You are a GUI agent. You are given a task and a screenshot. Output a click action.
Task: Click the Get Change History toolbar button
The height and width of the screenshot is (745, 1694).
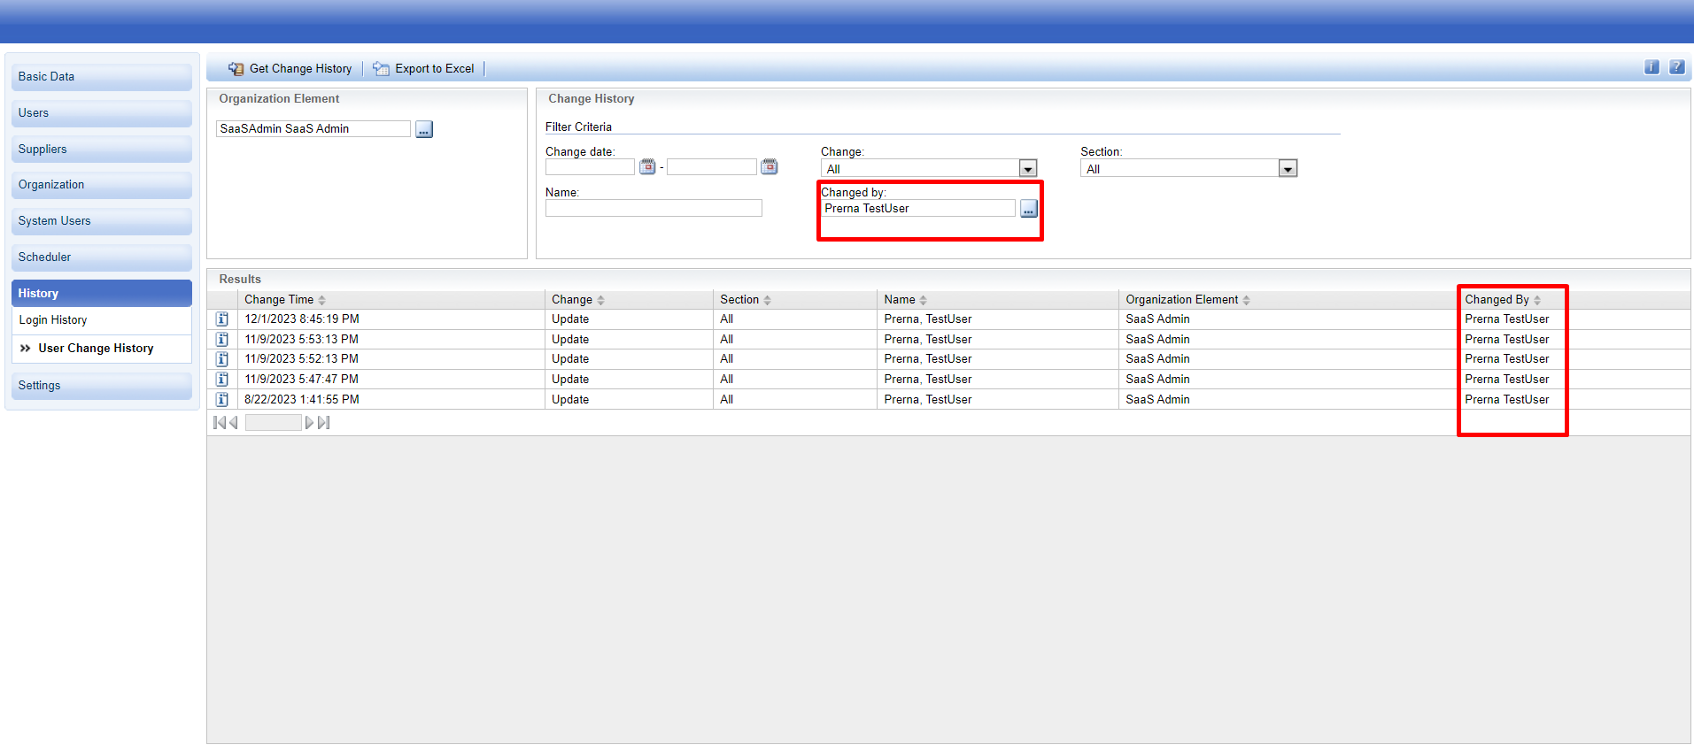point(290,69)
